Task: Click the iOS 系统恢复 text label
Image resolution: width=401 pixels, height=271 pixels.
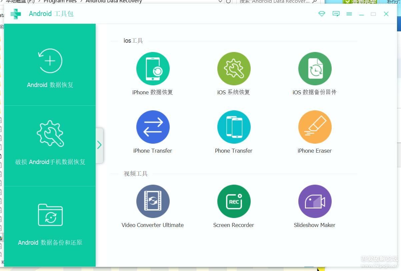Action: pos(234,92)
